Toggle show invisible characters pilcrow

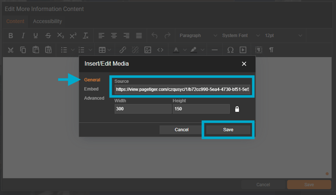coord(271,50)
